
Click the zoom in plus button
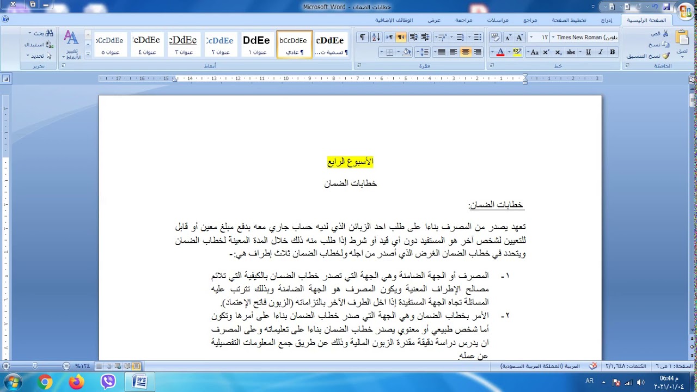pos(5,366)
